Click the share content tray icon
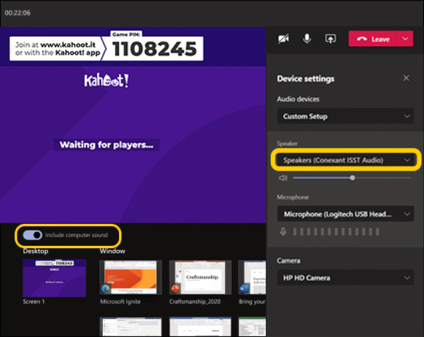This screenshot has width=424, height=337. coord(330,39)
